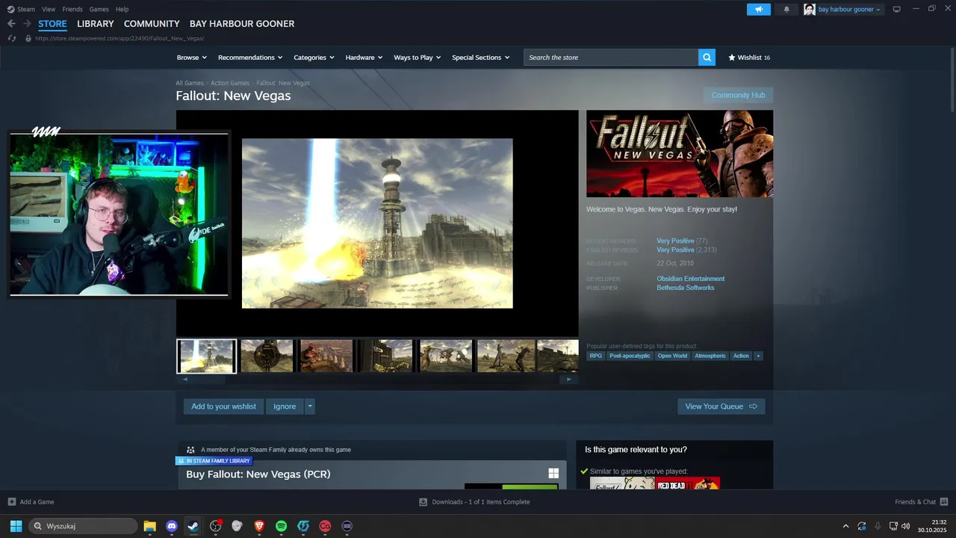This screenshot has height=538, width=956.
Task: Expand the Browse store menu
Action: point(192,58)
